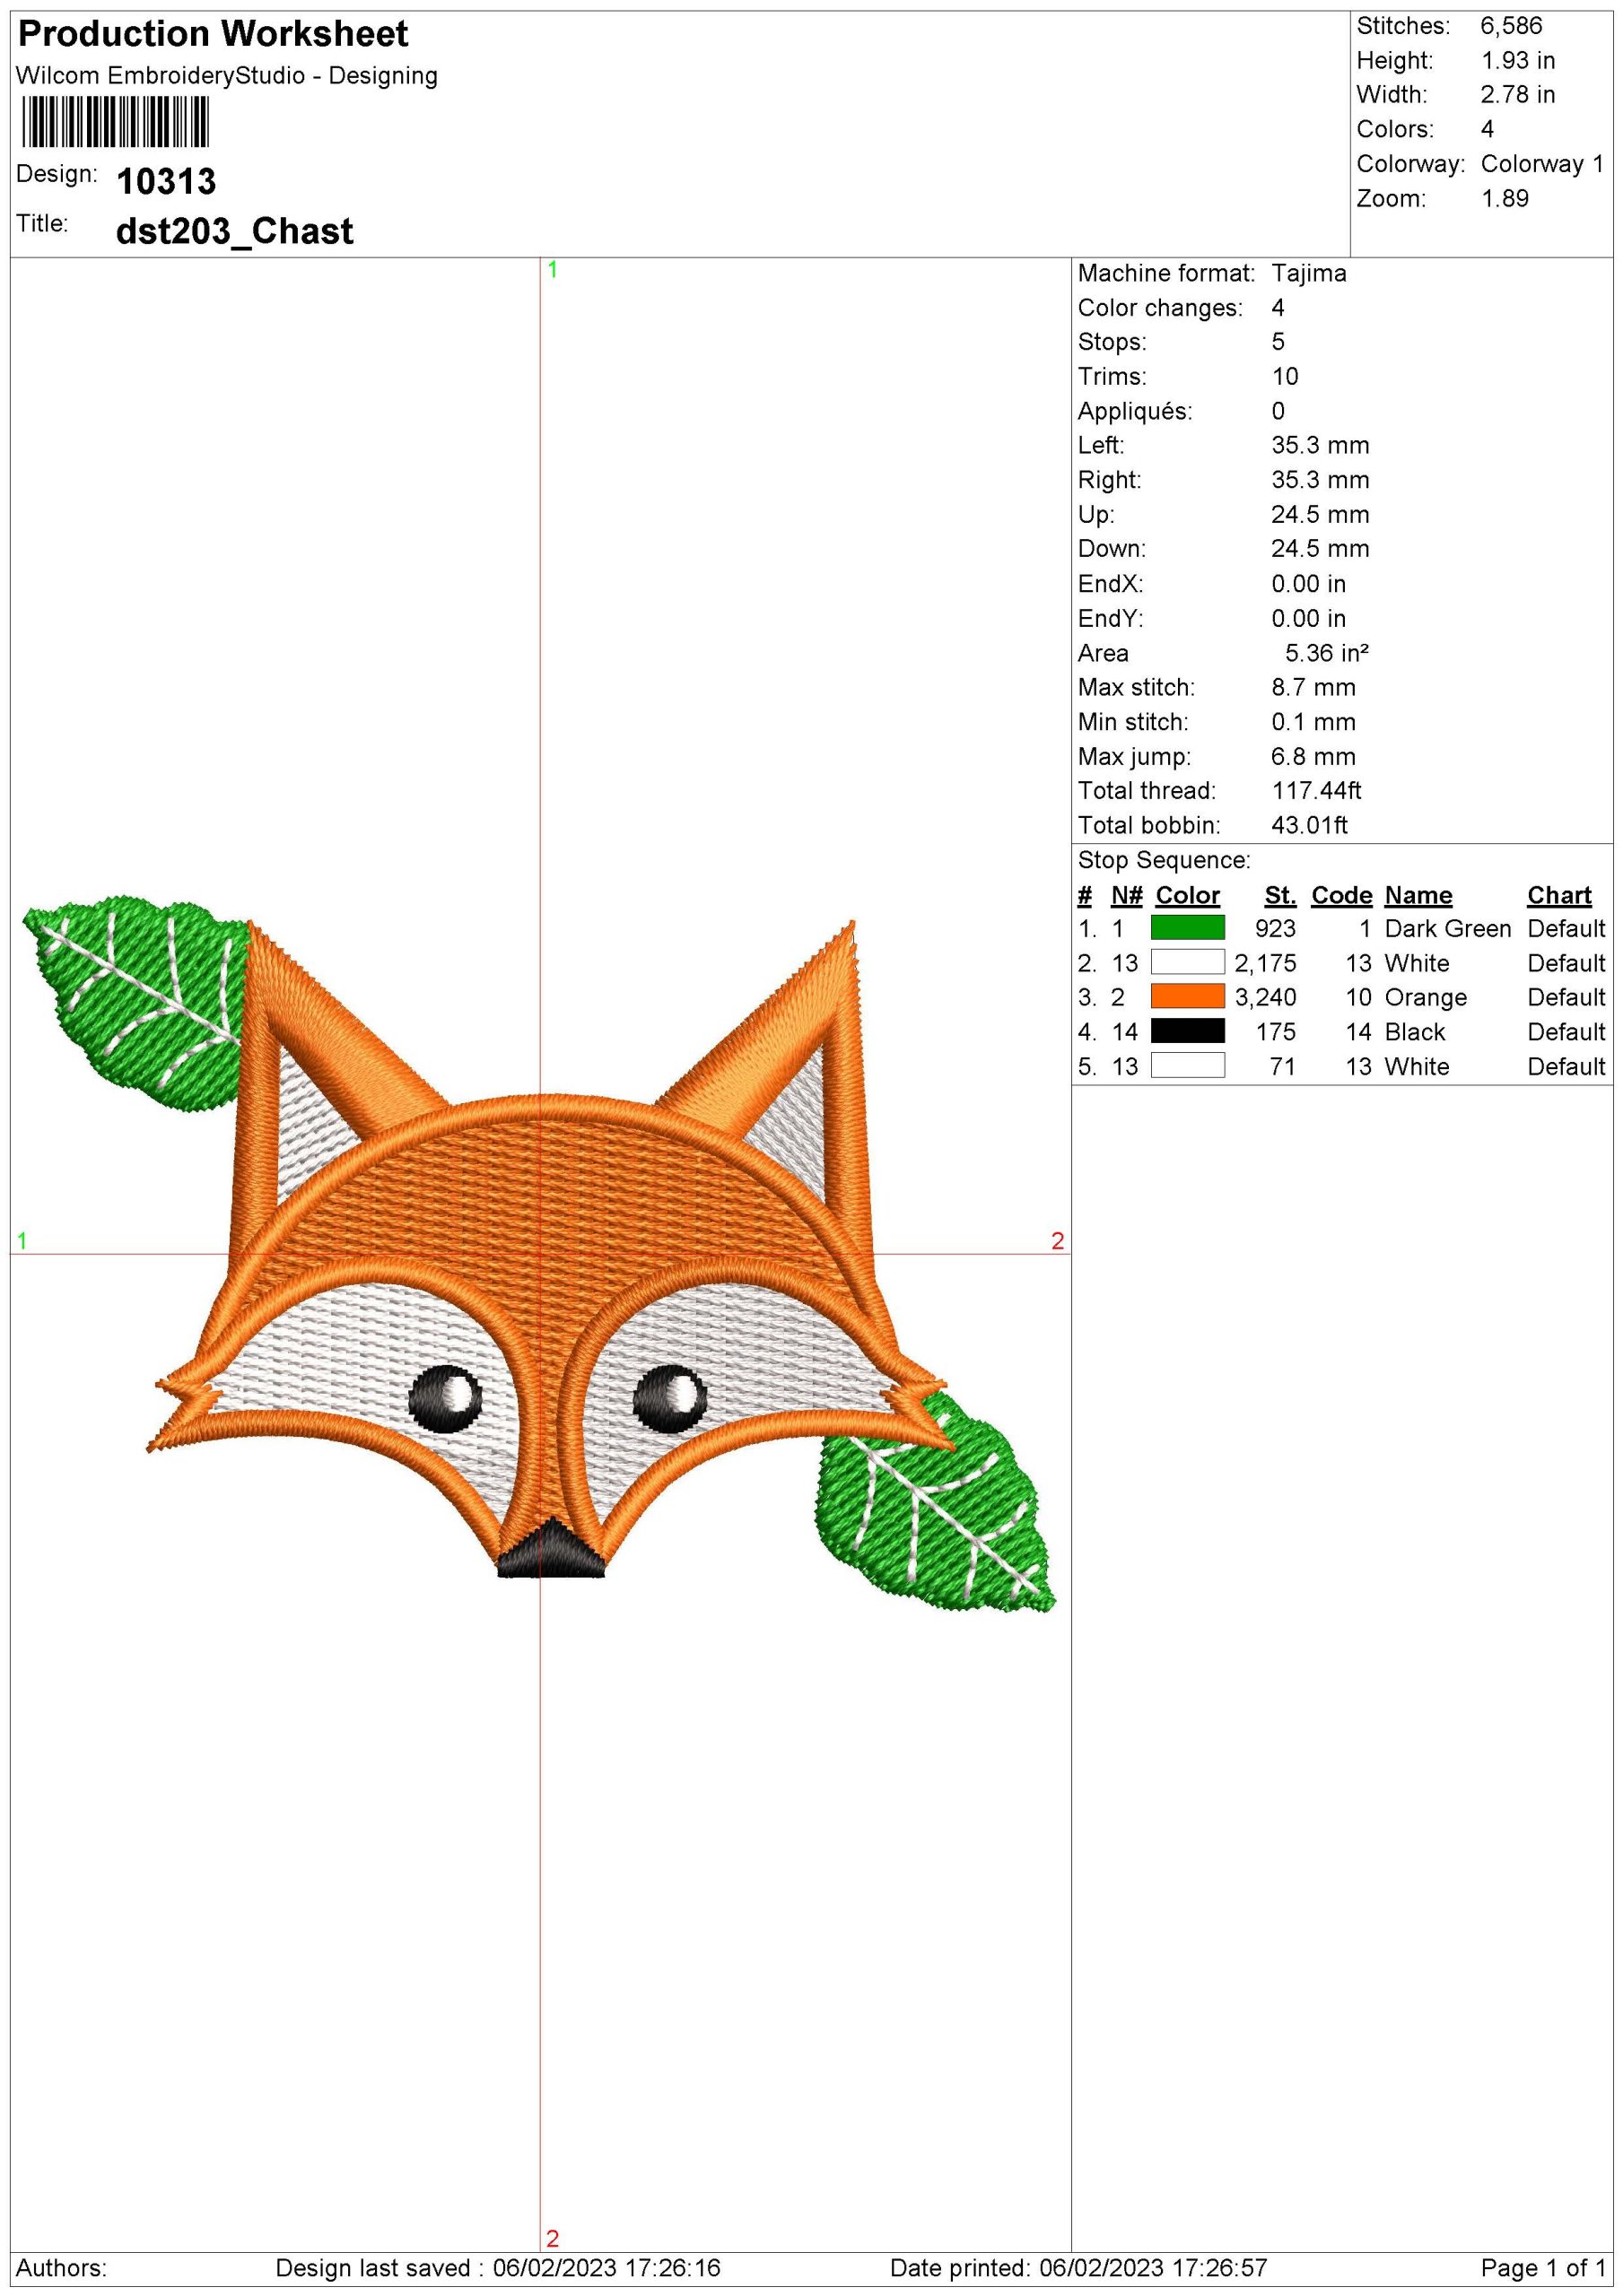Click the max stitch value '8.7 mm'
1623x2296 pixels.
pyautogui.click(x=1313, y=687)
